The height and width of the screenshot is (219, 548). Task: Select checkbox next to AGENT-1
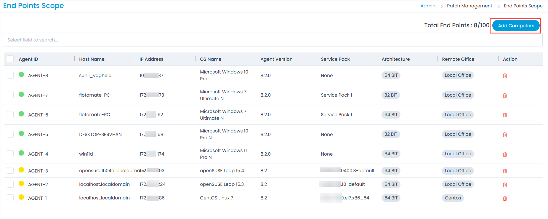(x=10, y=198)
